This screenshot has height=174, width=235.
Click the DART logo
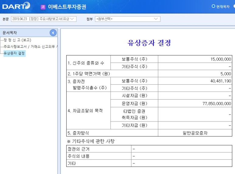point(16,6)
